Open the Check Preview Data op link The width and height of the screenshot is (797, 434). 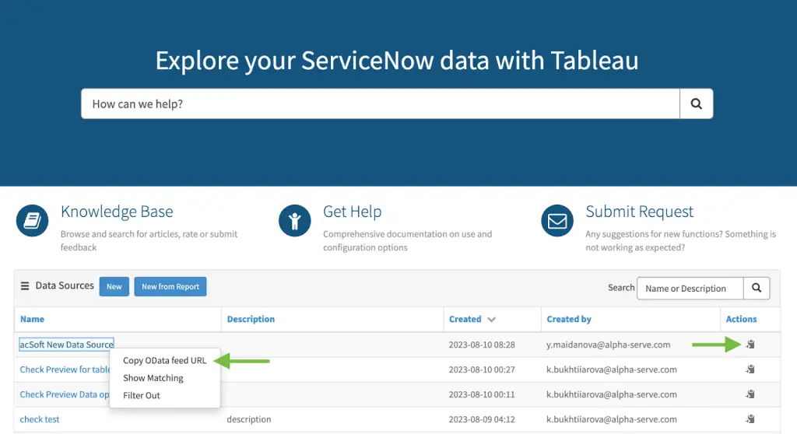(x=64, y=394)
